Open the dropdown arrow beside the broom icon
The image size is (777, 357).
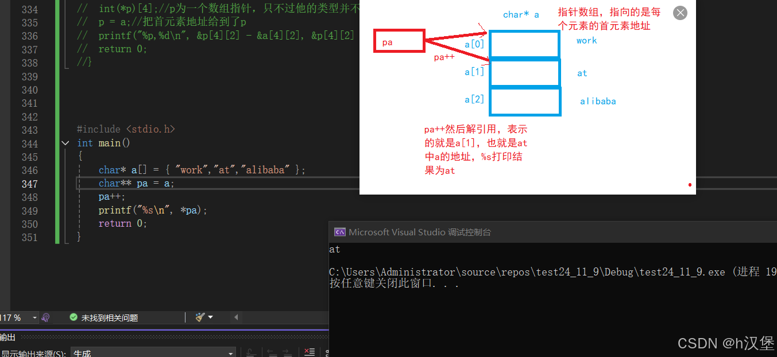click(x=210, y=317)
